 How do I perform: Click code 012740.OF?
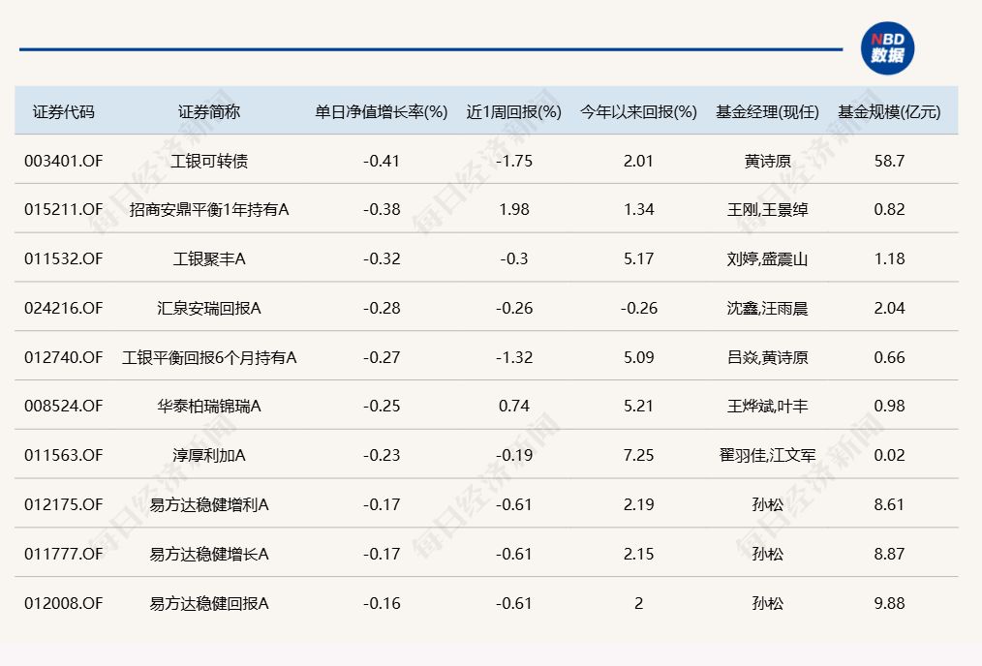tap(63, 357)
